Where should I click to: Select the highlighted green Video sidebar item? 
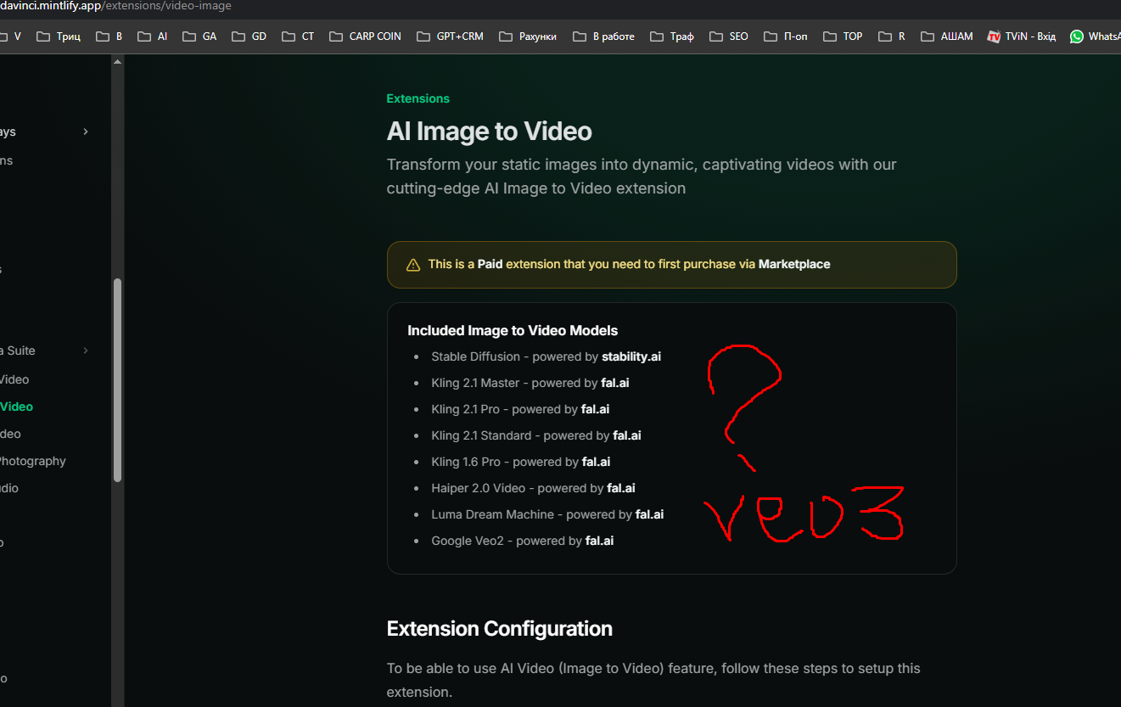point(17,407)
